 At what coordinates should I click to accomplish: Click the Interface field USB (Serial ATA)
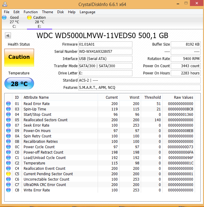click(x=105, y=59)
